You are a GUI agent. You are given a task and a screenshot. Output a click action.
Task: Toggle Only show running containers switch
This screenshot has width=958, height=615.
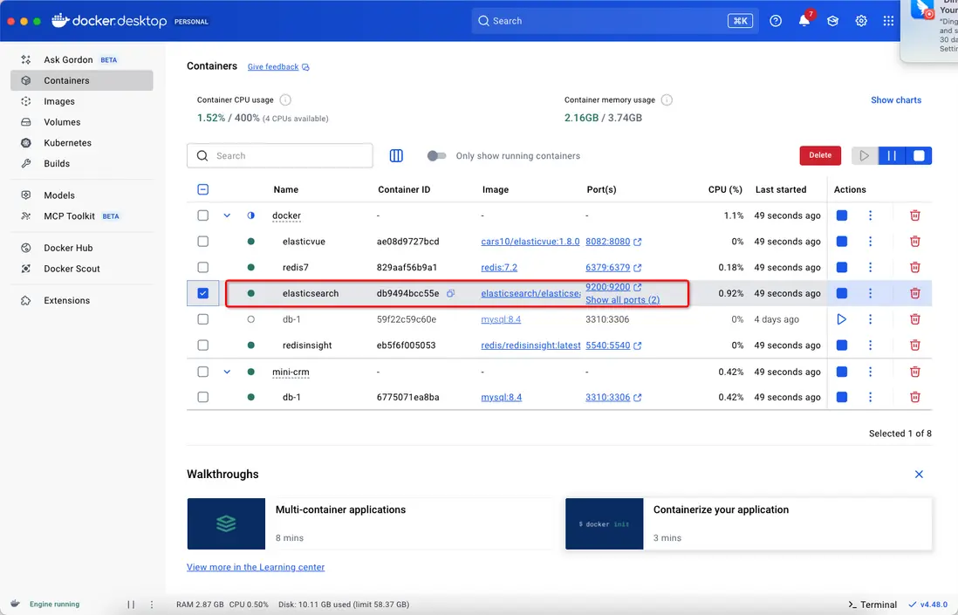[x=436, y=156]
